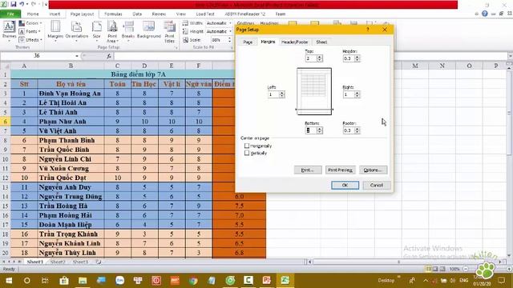513x288 pixels.
Task: Open the theme Effects dropdown
Action: (30, 39)
